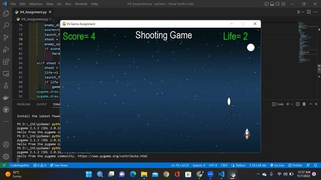This screenshot has height=180, width=321.
Task: Open the feedback icon in status bar
Action: [308, 165]
